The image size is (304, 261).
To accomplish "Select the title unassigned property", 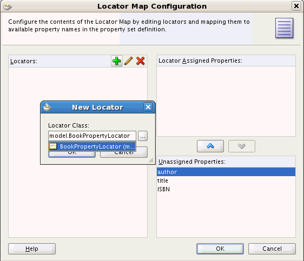I will 226,180.
